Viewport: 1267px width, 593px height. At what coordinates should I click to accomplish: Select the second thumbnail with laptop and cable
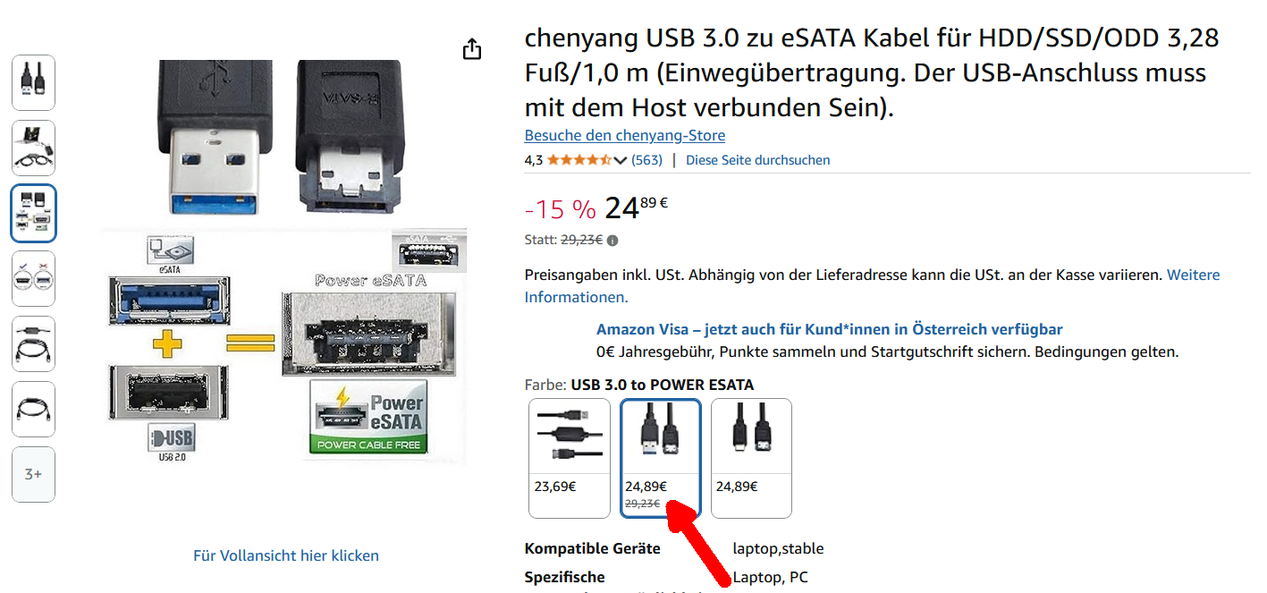pyautogui.click(x=33, y=148)
